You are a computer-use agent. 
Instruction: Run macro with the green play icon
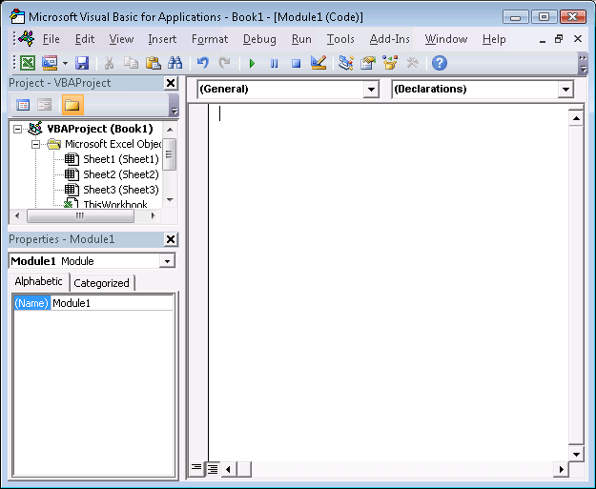pyautogui.click(x=252, y=63)
